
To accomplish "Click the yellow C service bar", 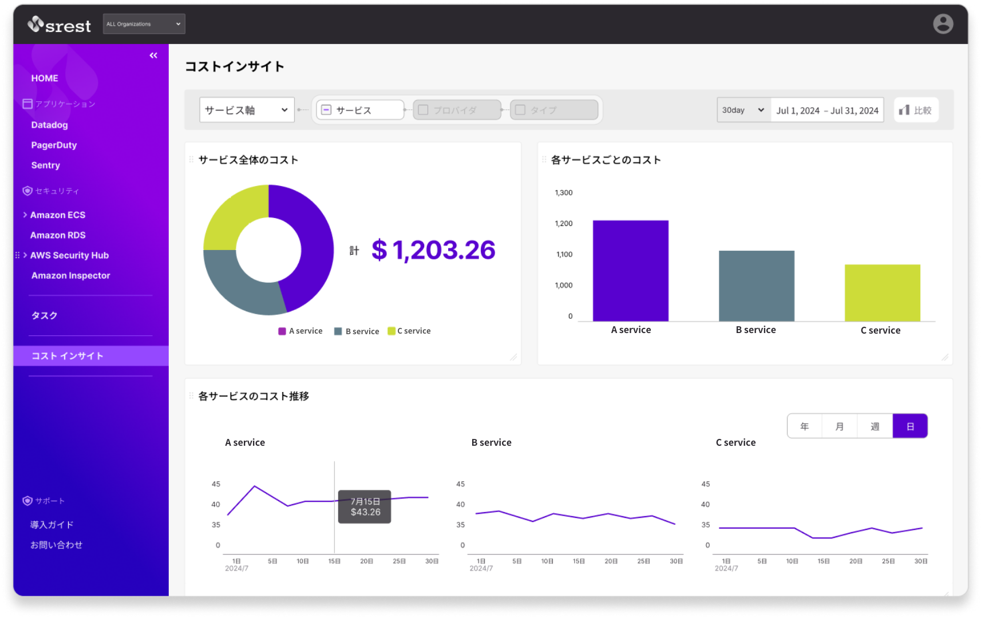I will point(883,293).
